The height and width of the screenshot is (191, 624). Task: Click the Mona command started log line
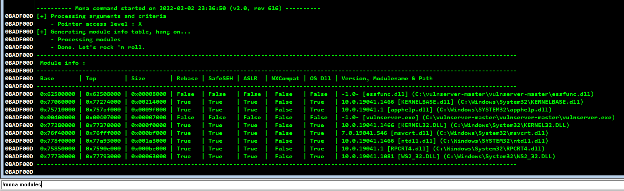tap(178, 8)
